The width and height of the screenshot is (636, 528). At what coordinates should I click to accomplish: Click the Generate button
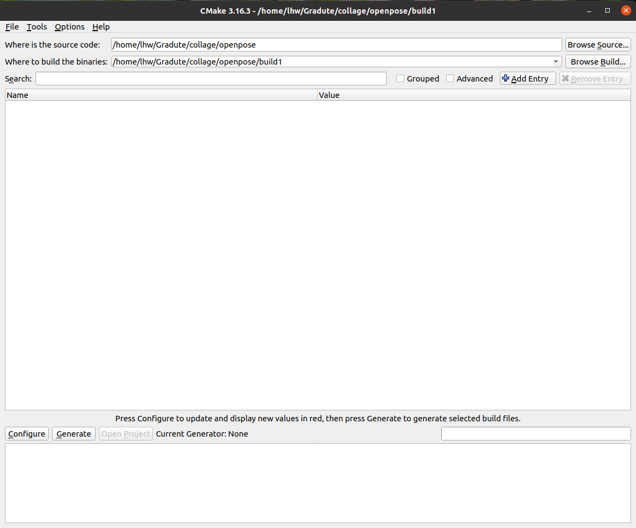74,434
